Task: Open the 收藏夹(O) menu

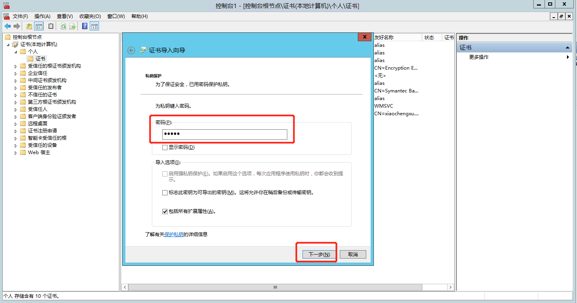Action: [90, 16]
